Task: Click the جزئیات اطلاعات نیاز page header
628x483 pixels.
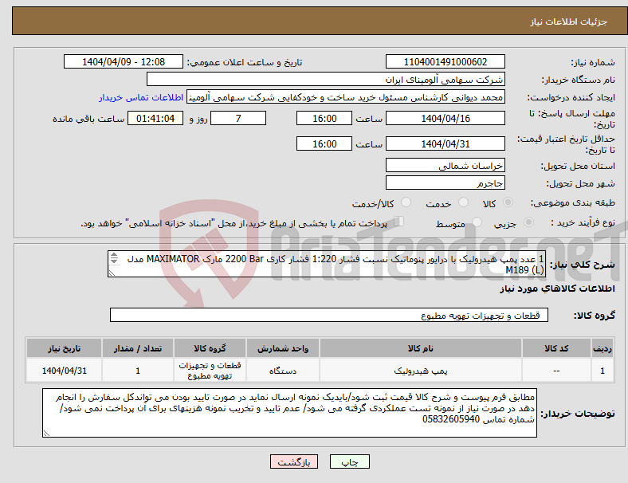Action: pyautogui.click(x=569, y=22)
